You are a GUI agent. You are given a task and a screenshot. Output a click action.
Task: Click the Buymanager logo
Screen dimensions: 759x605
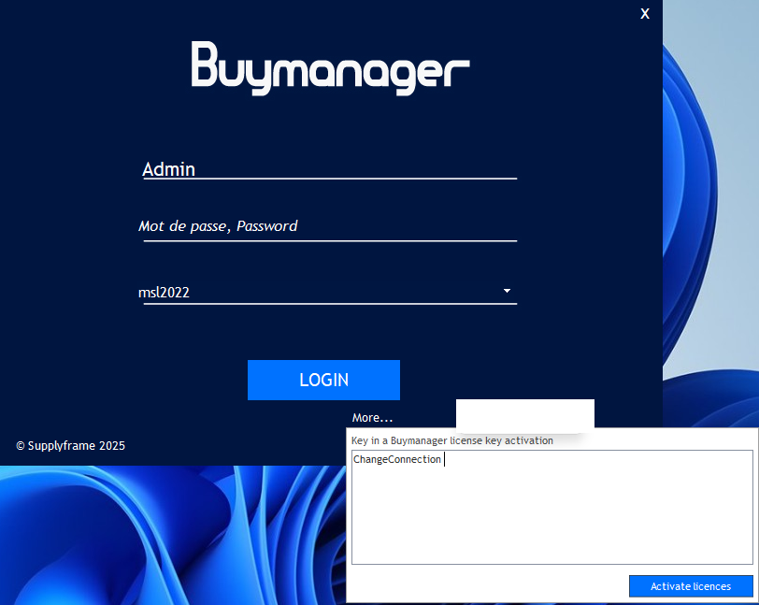[x=330, y=68]
